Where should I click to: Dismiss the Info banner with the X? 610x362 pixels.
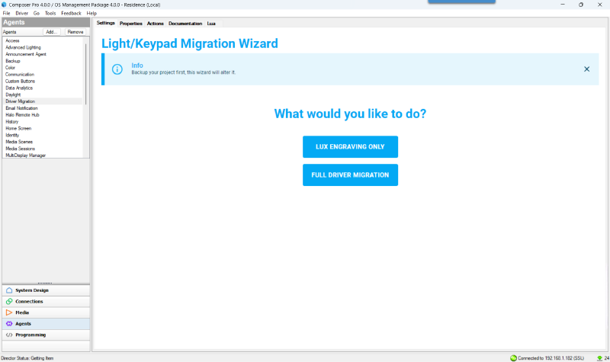point(586,69)
